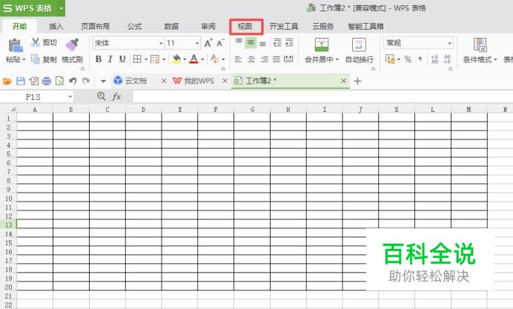Increase decimal places
Viewport: 513px width, 309px height.
tap(434, 59)
